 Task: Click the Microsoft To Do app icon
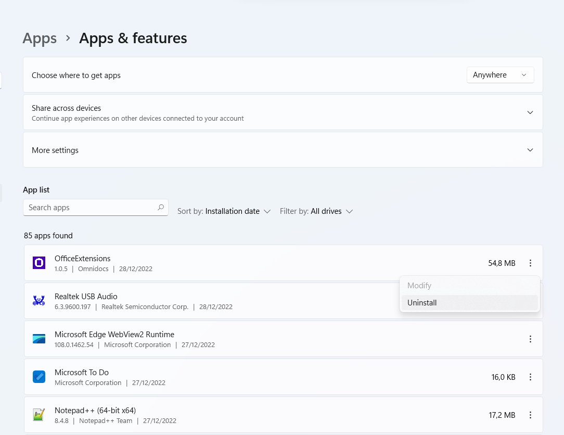pos(39,377)
